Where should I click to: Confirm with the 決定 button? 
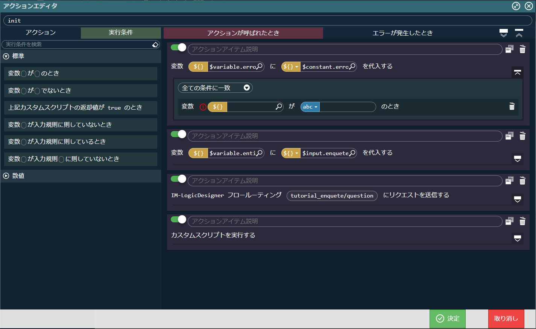point(448,318)
